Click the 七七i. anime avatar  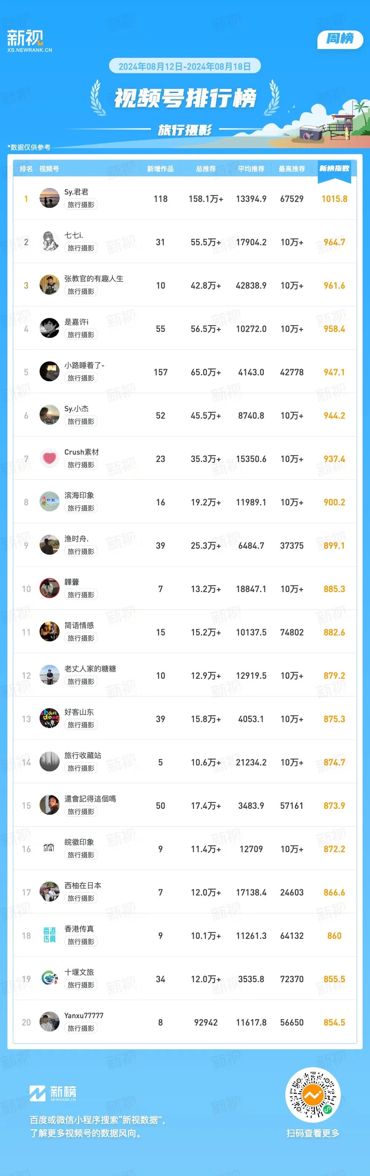coord(49,242)
